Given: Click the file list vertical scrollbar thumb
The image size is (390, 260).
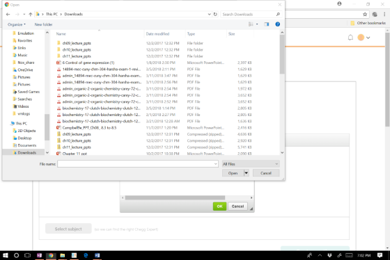Looking at the screenshot, I should 282,54.
